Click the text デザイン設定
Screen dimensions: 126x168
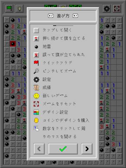(55, 112)
